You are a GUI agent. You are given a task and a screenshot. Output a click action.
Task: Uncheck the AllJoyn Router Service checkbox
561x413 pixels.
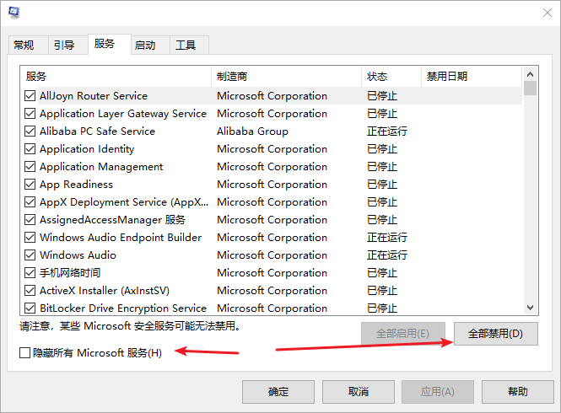30,96
